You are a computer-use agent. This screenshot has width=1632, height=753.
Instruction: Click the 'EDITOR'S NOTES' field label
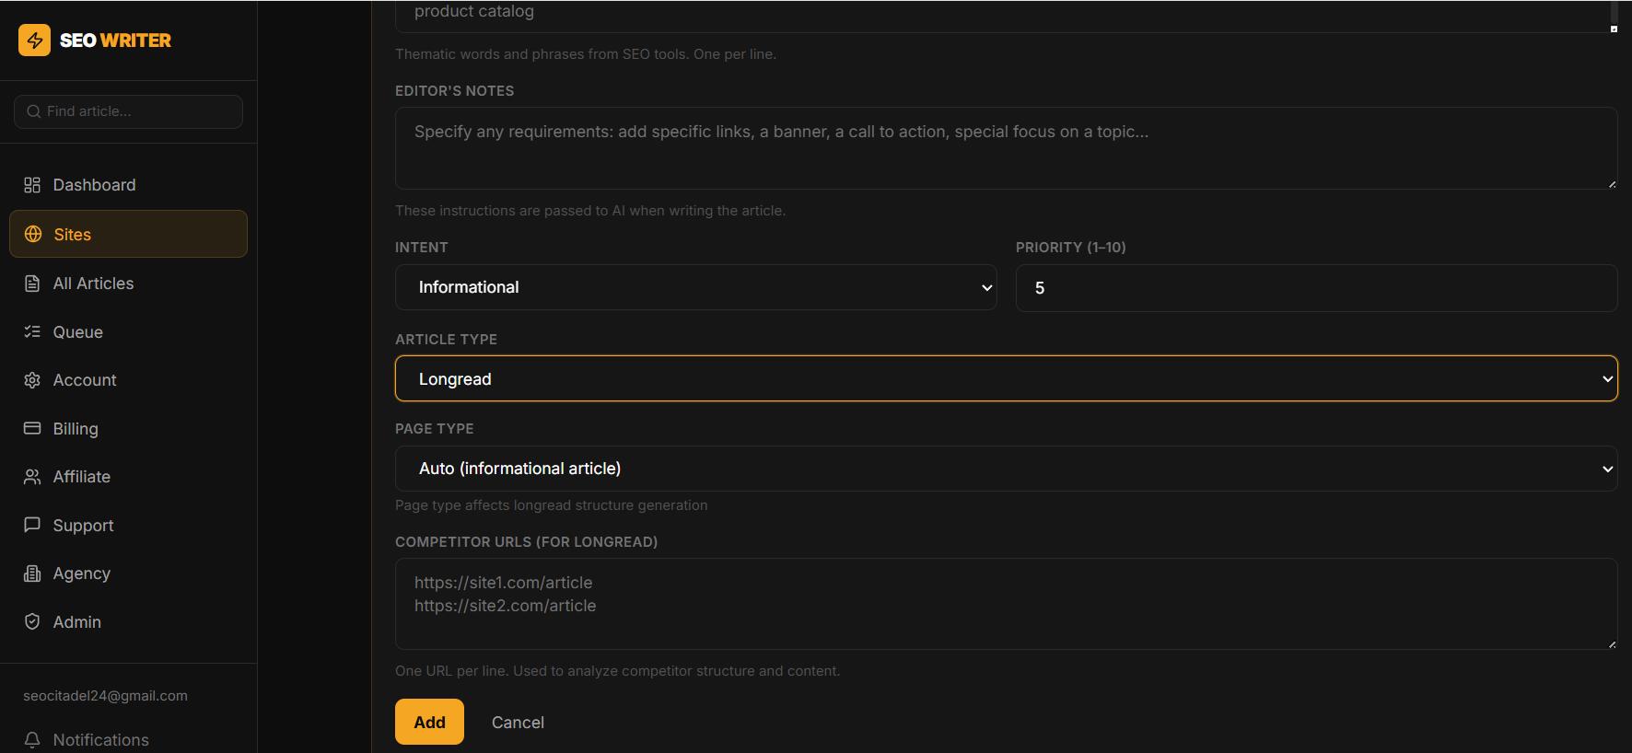[454, 91]
